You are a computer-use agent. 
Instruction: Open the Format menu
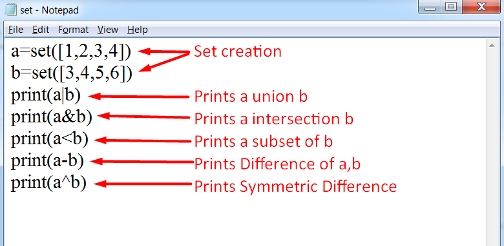(73, 30)
